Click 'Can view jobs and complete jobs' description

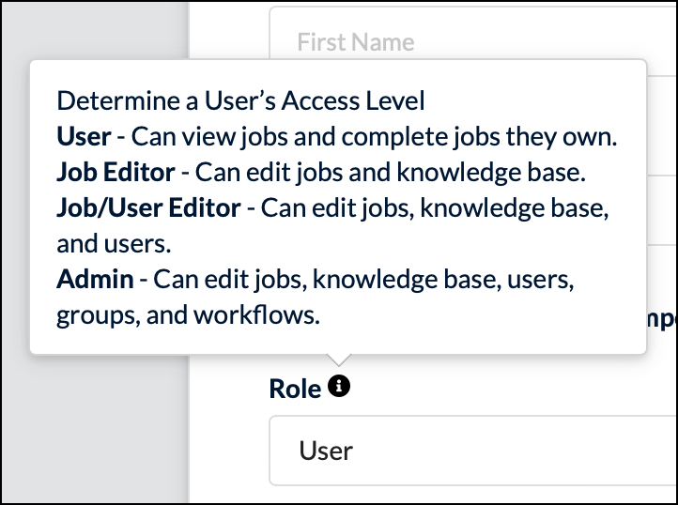(x=316, y=137)
